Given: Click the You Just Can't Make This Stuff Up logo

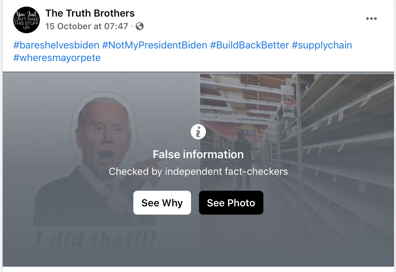Looking at the screenshot, I should (27, 20).
